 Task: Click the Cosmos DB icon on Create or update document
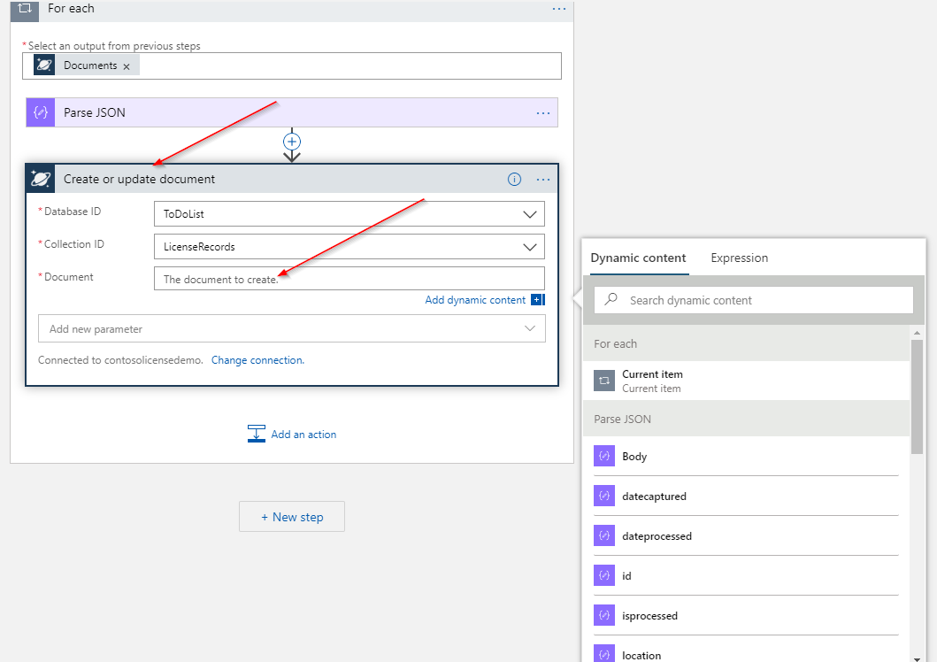point(41,179)
